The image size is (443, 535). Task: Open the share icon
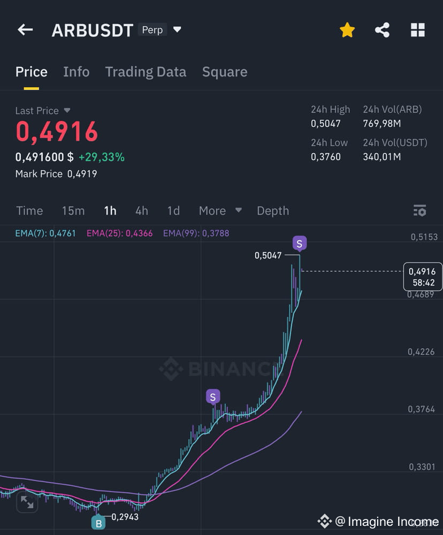[x=382, y=30]
